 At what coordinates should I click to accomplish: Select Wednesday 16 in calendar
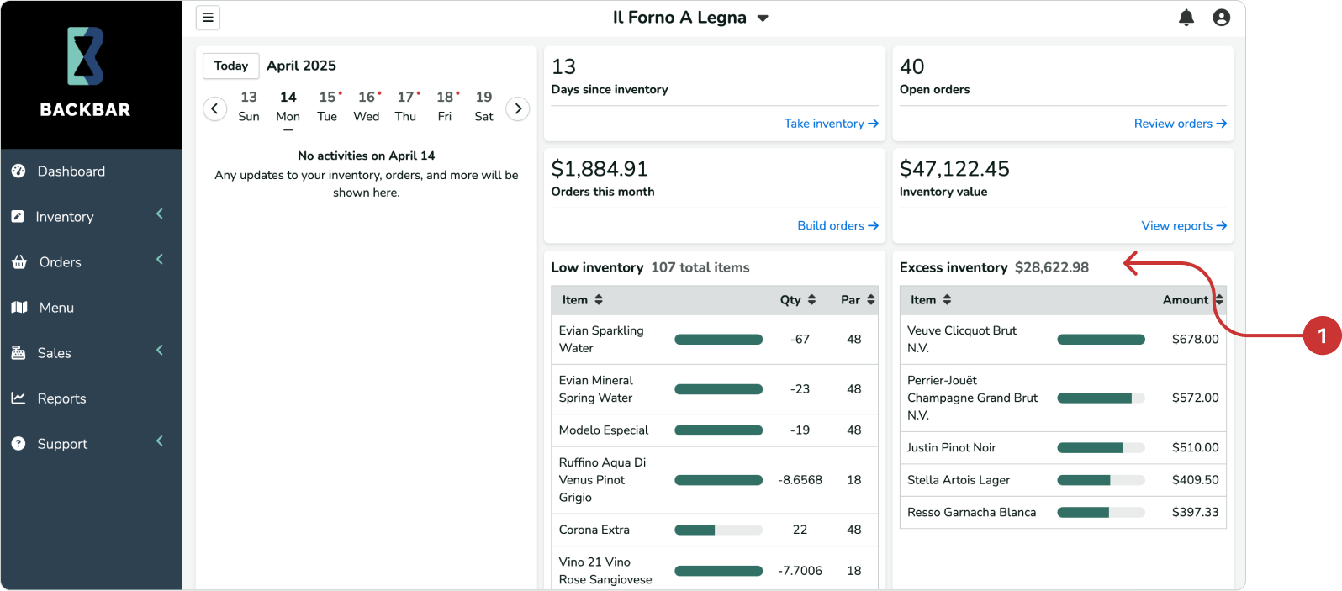click(367, 107)
